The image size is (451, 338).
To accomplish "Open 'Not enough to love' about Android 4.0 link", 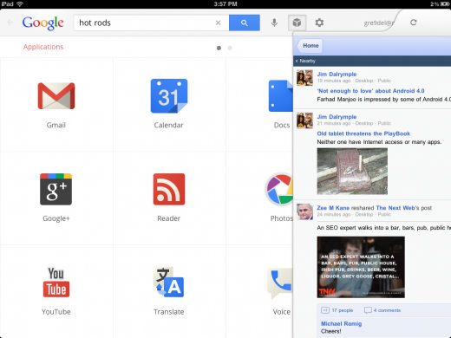I will (370, 91).
